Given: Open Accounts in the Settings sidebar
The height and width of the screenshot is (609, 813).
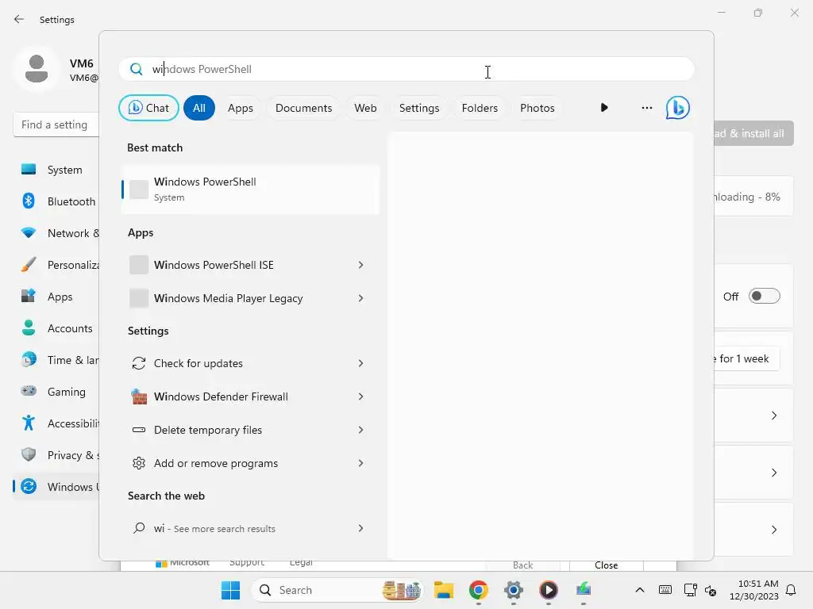Looking at the screenshot, I should point(57,327).
